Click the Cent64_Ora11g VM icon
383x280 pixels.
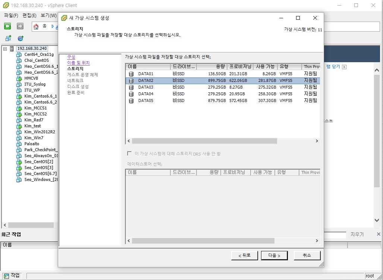[19, 54]
